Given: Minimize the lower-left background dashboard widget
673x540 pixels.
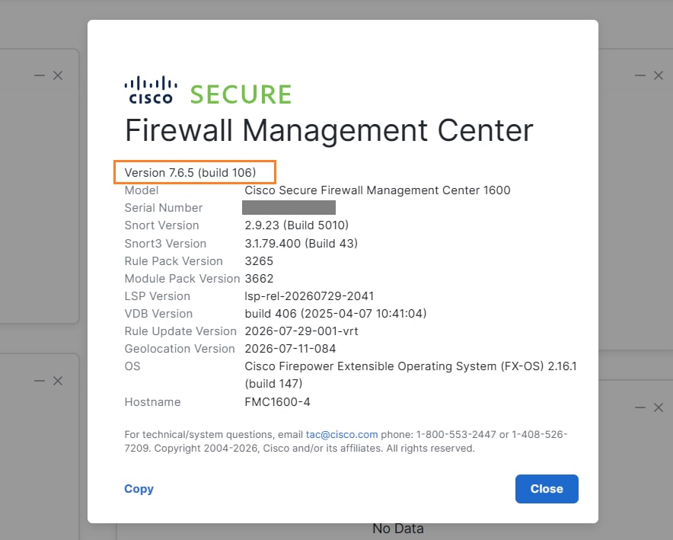Looking at the screenshot, I should [40, 381].
